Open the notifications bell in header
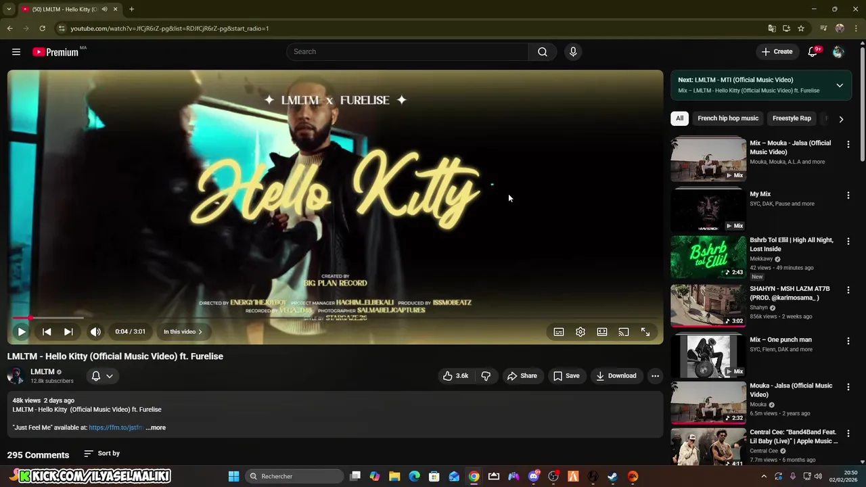The width and height of the screenshot is (866, 487). 813,51
